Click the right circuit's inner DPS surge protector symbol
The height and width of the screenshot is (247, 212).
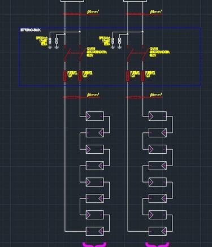(119, 41)
